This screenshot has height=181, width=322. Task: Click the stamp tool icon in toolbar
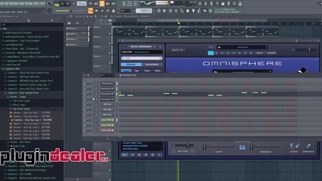[113, 11]
